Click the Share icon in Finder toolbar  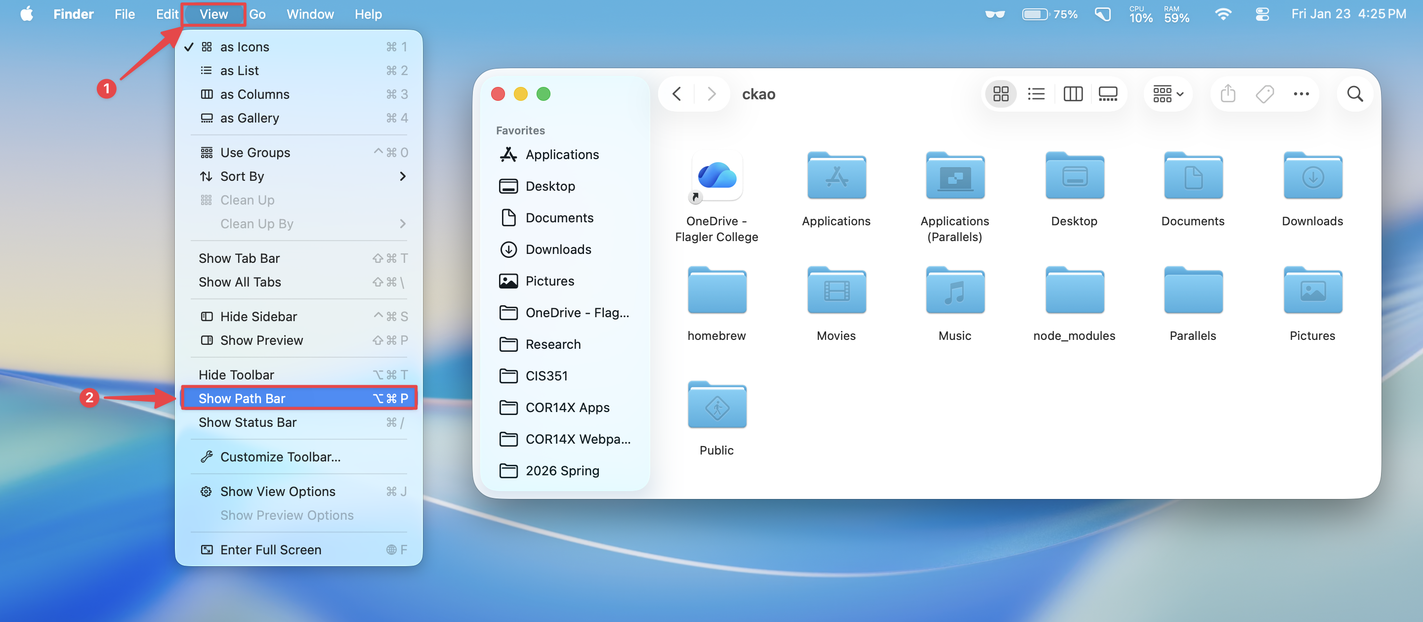coord(1227,94)
